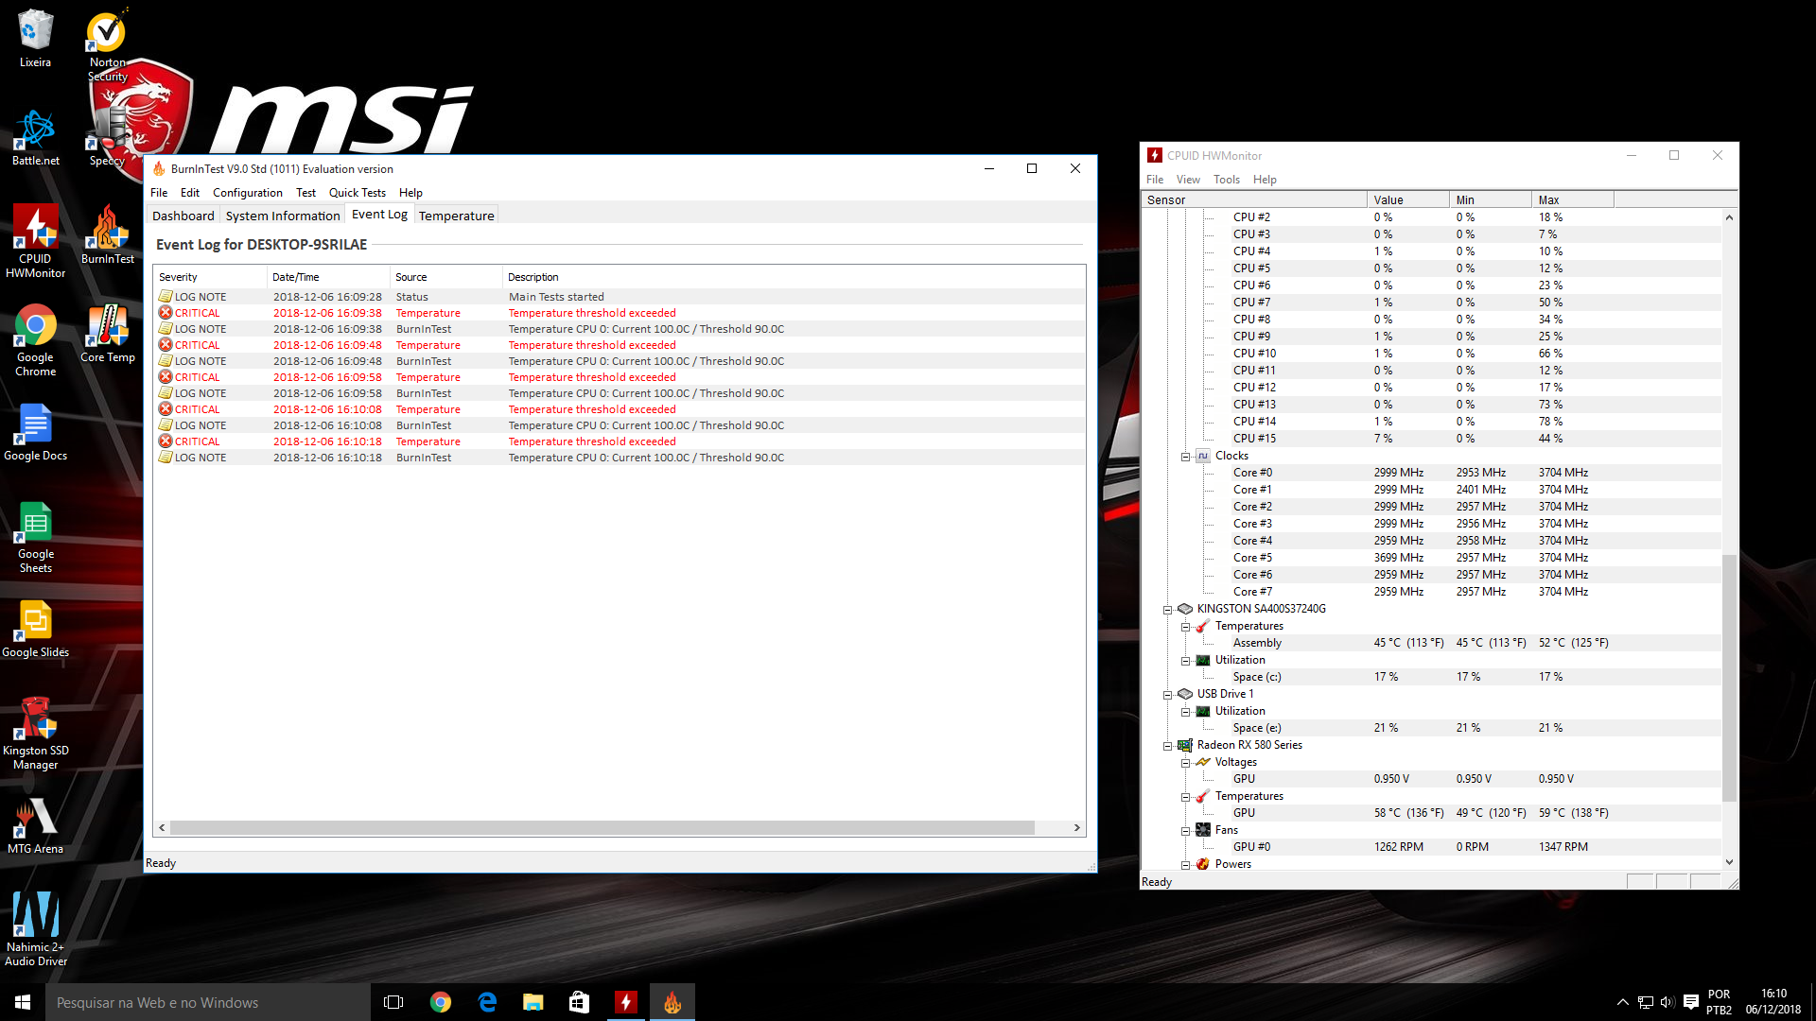Screen dimensions: 1816x1021
Task: Click HWMonitor Value column header
Action: tap(1408, 200)
